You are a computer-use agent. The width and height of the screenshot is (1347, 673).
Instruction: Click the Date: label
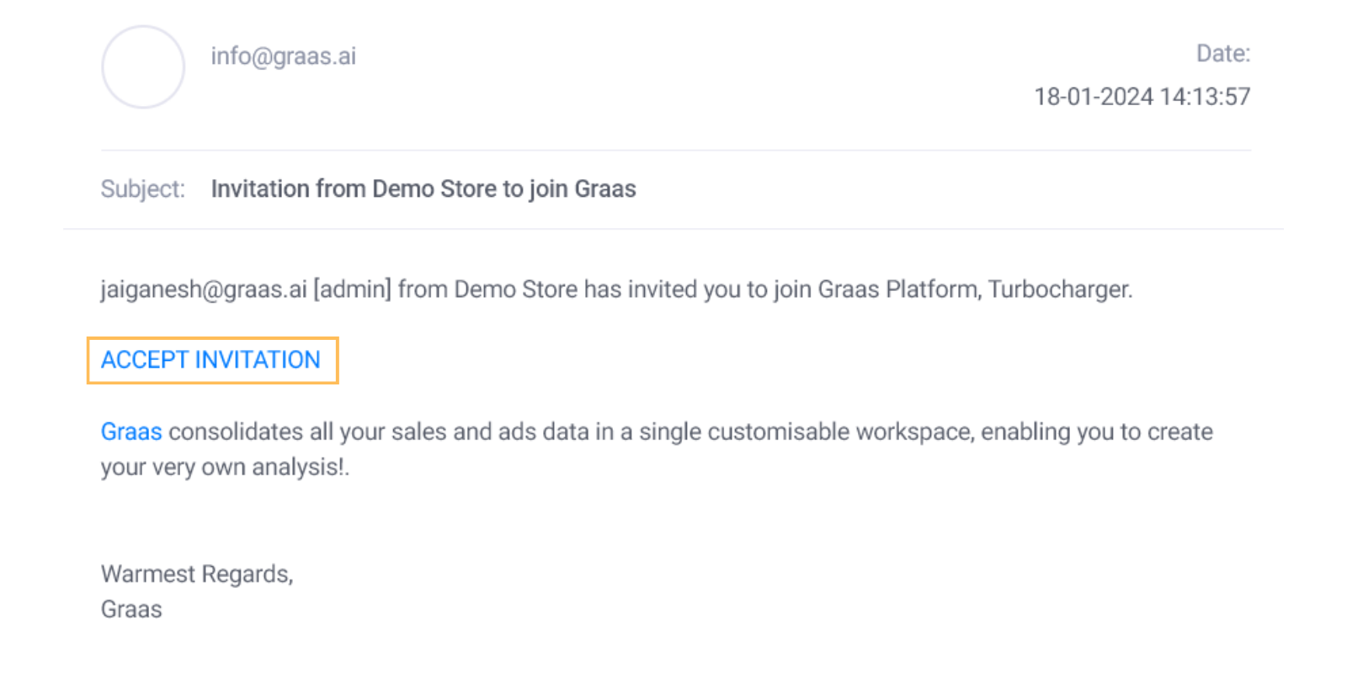click(1223, 54)
